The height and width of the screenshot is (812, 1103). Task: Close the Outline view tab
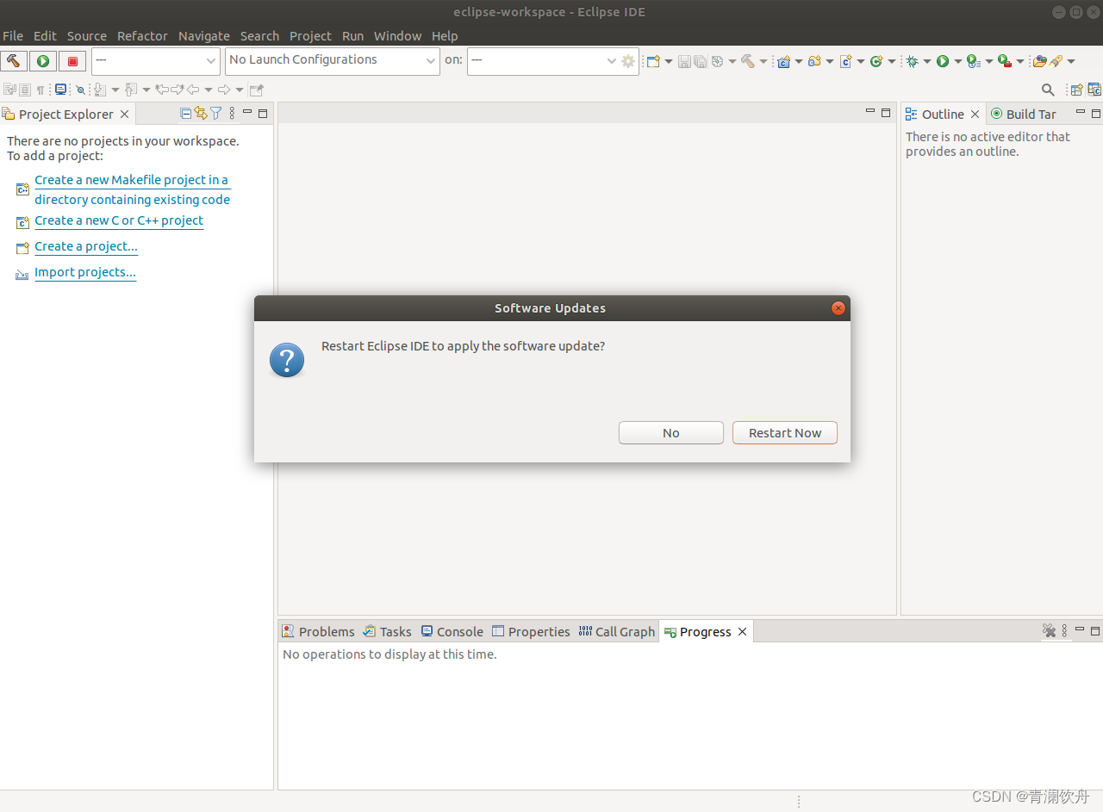(x=975, y=114)
